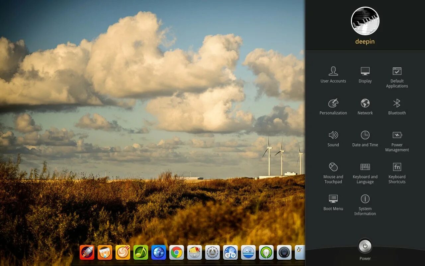Image resolution: width=425 pixels, height=266 pixels.
Task: Click the dark round speaker dock icon
Action: (x=284, y=253)
